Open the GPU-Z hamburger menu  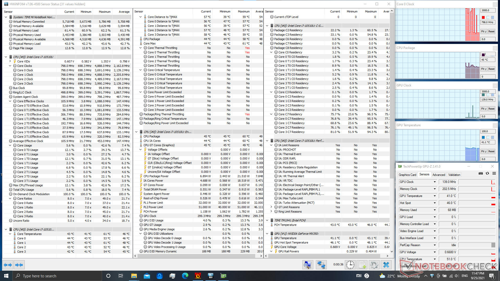[494, 174]
